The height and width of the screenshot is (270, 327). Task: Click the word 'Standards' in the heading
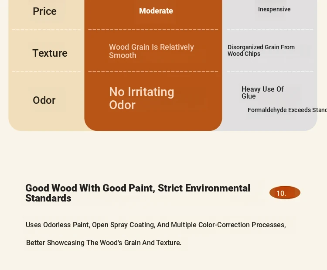click(48, 198)
